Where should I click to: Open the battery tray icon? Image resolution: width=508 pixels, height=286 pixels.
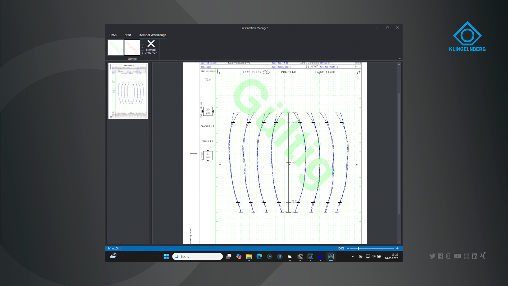pyautogui.click(x=379, y=256)
